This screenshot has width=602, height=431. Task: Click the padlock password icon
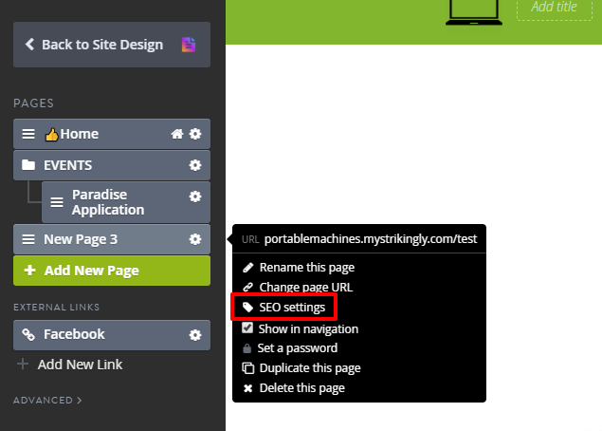pos(247,348)
